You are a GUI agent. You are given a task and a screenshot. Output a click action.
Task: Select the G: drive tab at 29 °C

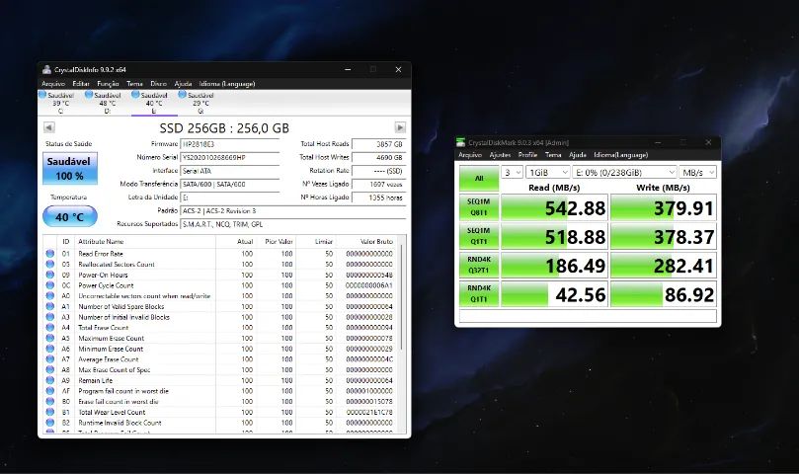tap(197, 103)
